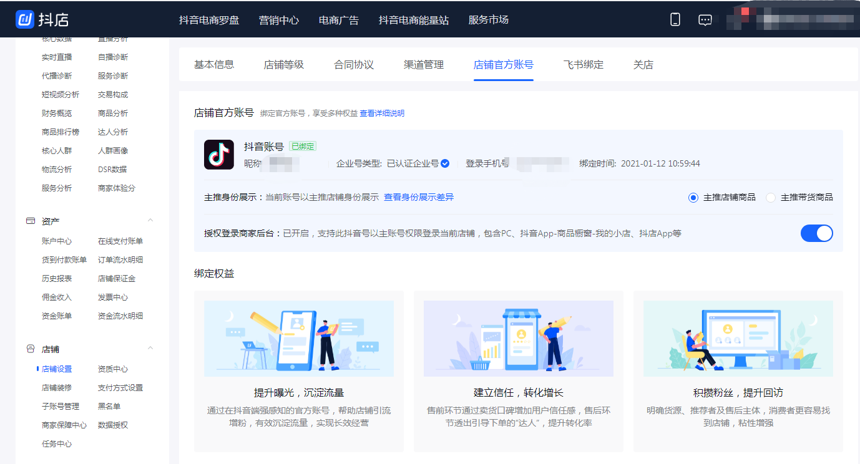Screen dimensions: 860x464
Task: Select 主推带货商品 radio option
Action: [x=771, y=197]
